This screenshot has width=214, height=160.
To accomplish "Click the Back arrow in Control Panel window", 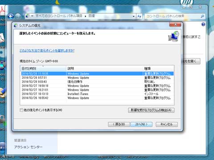I will (x=11, y=16).
